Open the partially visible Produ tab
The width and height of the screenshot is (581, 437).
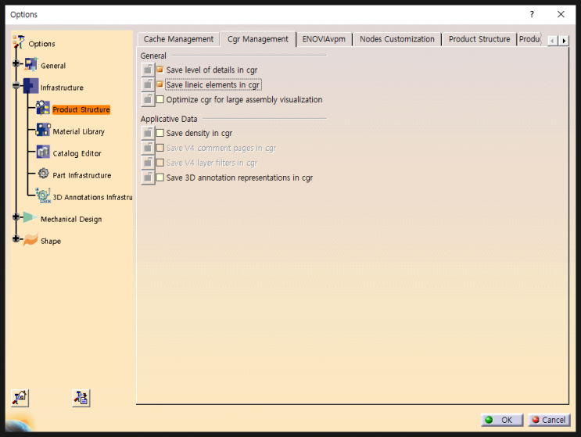(x=529, y=39)
